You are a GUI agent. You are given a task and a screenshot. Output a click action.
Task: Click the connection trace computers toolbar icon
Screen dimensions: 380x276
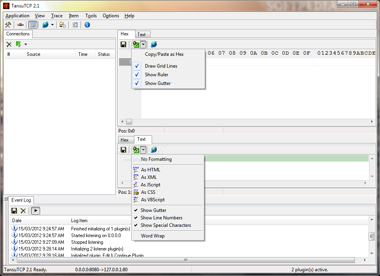[x=63, y=25]
